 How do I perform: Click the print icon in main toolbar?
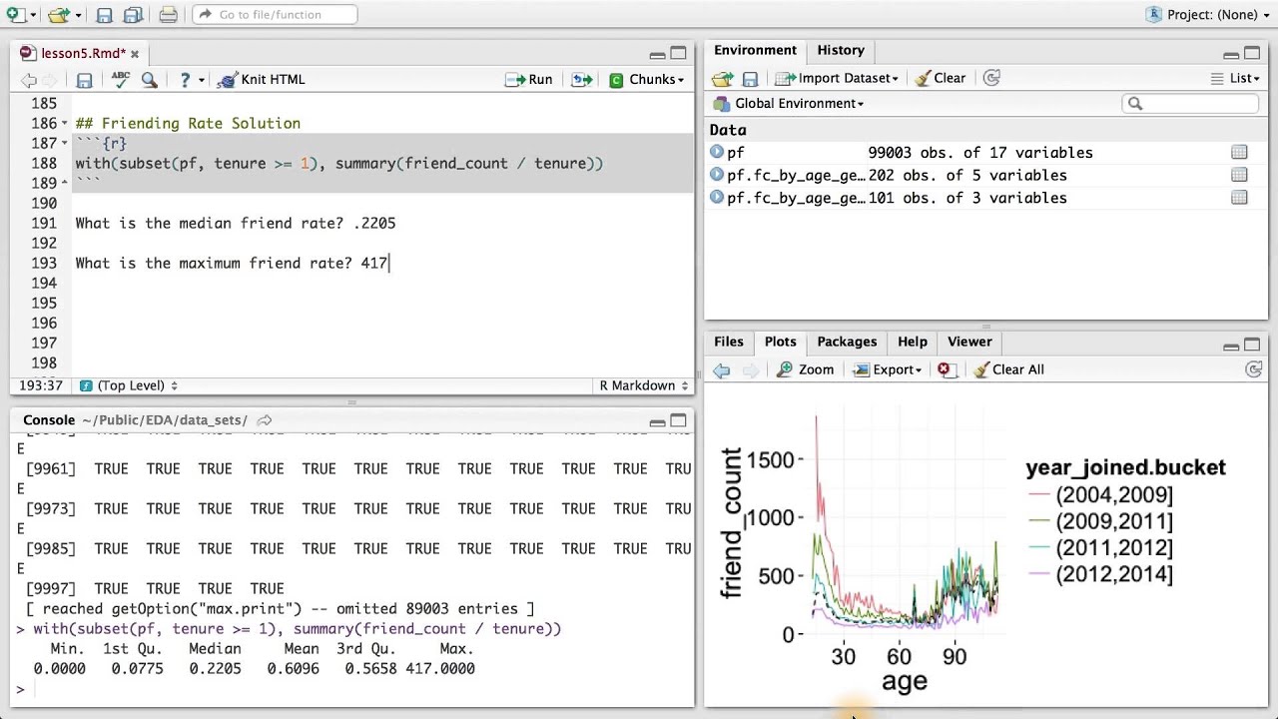click(168, 15)
